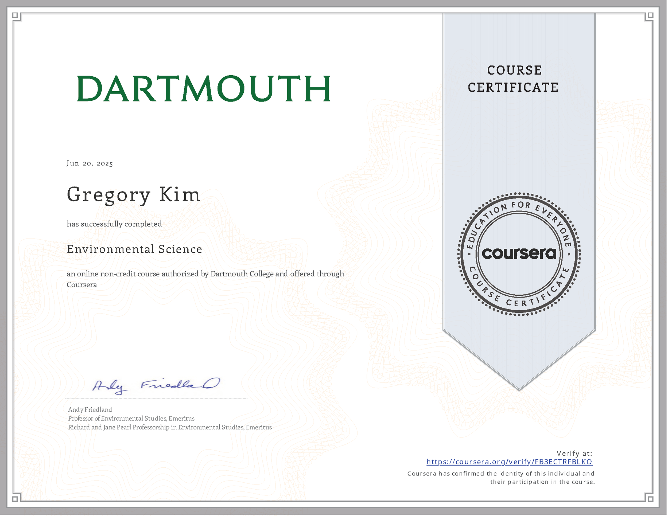Open the coursera.org verify link

510,462
